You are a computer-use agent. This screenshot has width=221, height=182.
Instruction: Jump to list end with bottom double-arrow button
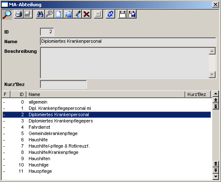point(216,164)
